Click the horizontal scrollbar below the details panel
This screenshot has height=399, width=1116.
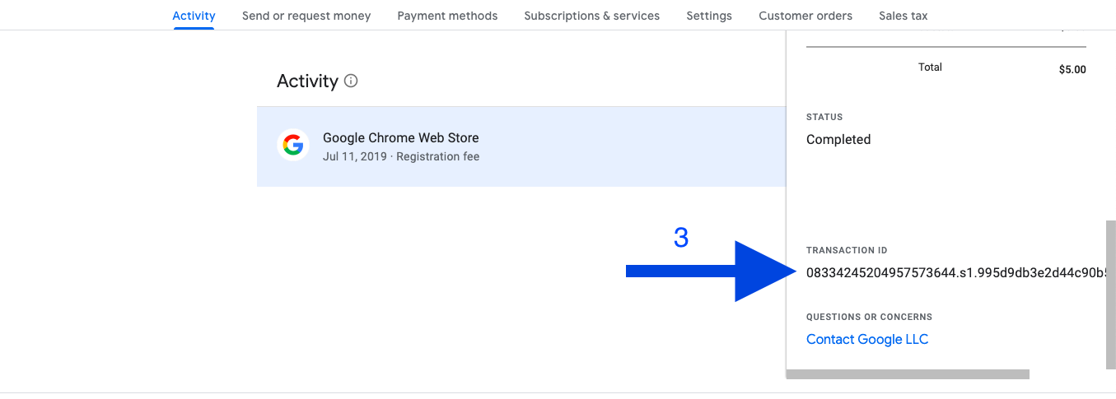tap(908, 374)
